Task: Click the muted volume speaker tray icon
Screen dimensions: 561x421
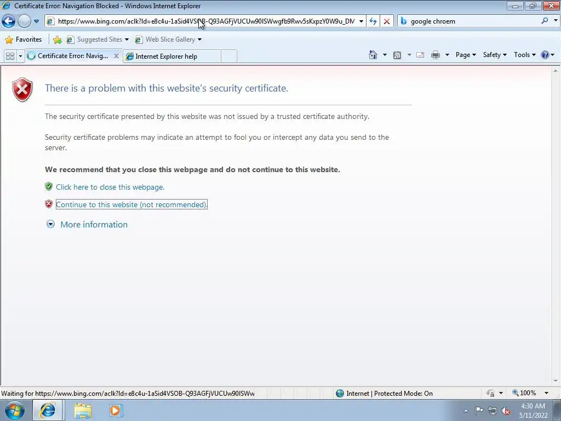Action: pos(506,411)
